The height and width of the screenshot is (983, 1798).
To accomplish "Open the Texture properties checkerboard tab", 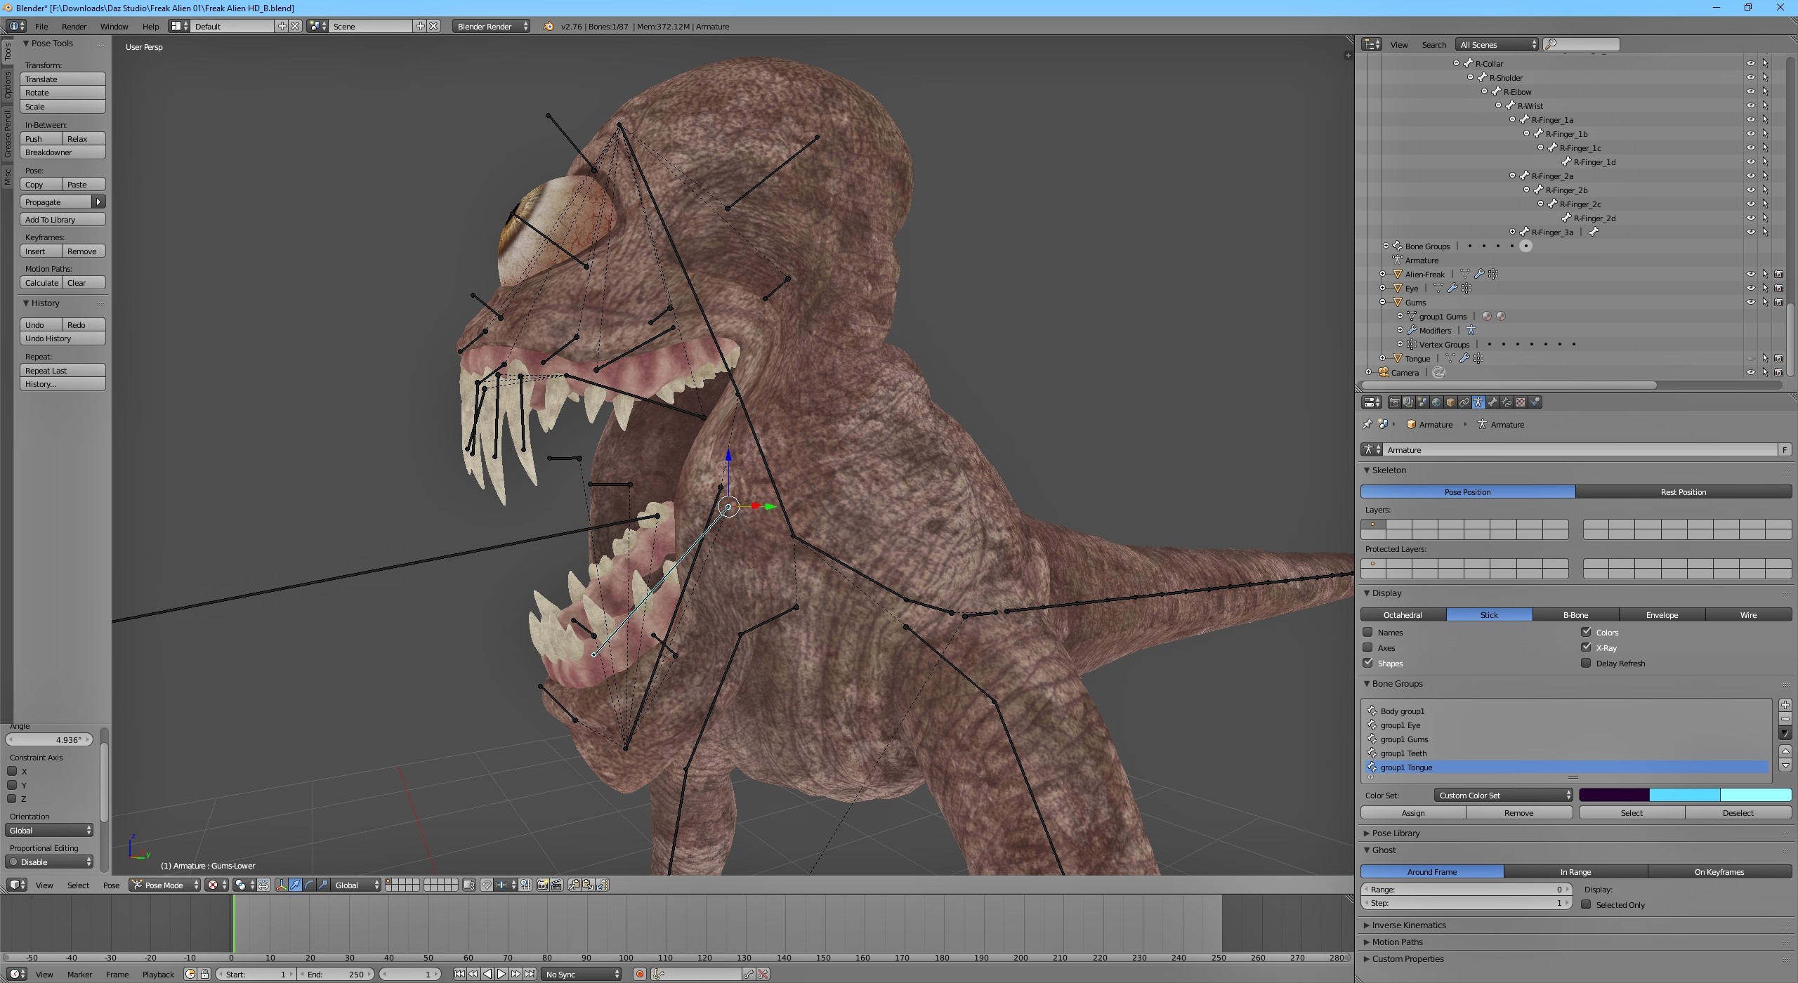I will click(1521, 402).
